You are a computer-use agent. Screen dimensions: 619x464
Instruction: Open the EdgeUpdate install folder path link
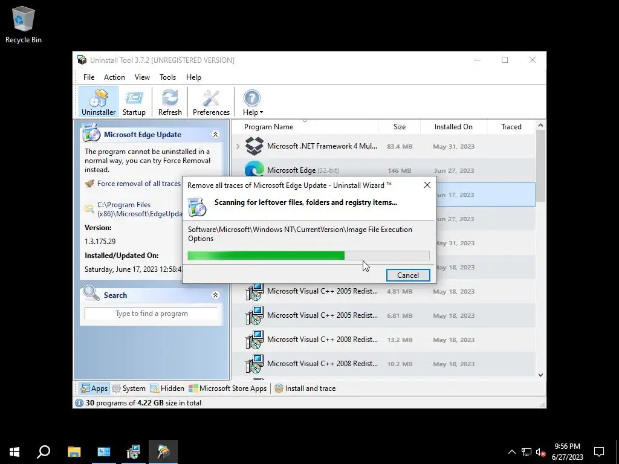coord(140,209)
